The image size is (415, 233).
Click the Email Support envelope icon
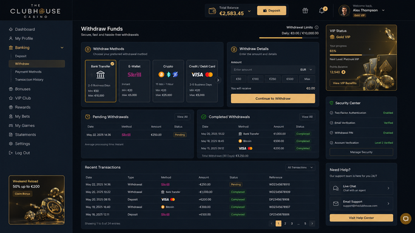[336, 204]
